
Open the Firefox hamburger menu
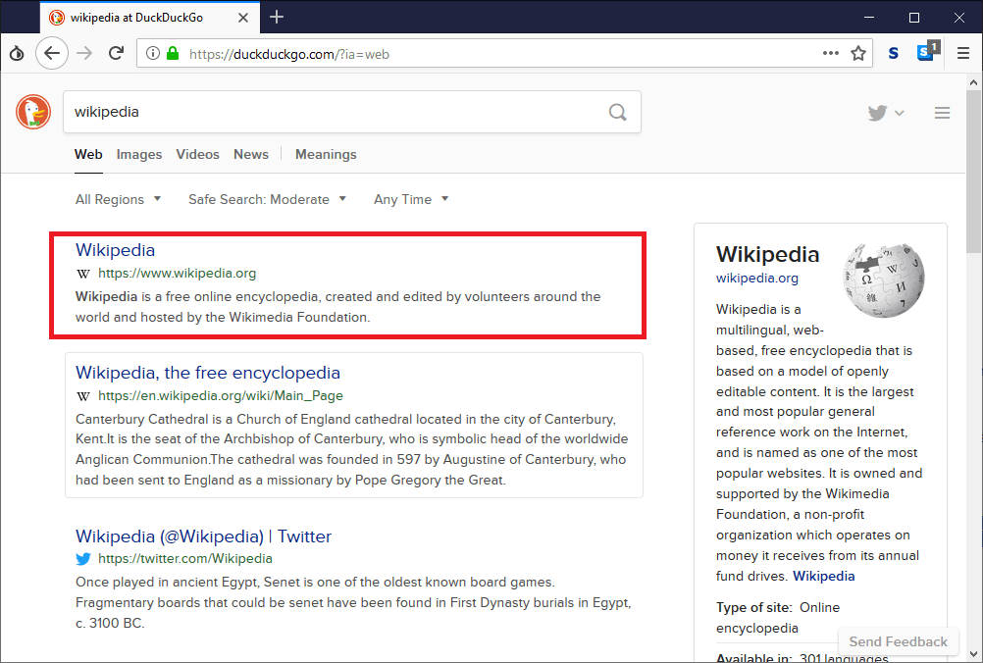coord(962,54)
